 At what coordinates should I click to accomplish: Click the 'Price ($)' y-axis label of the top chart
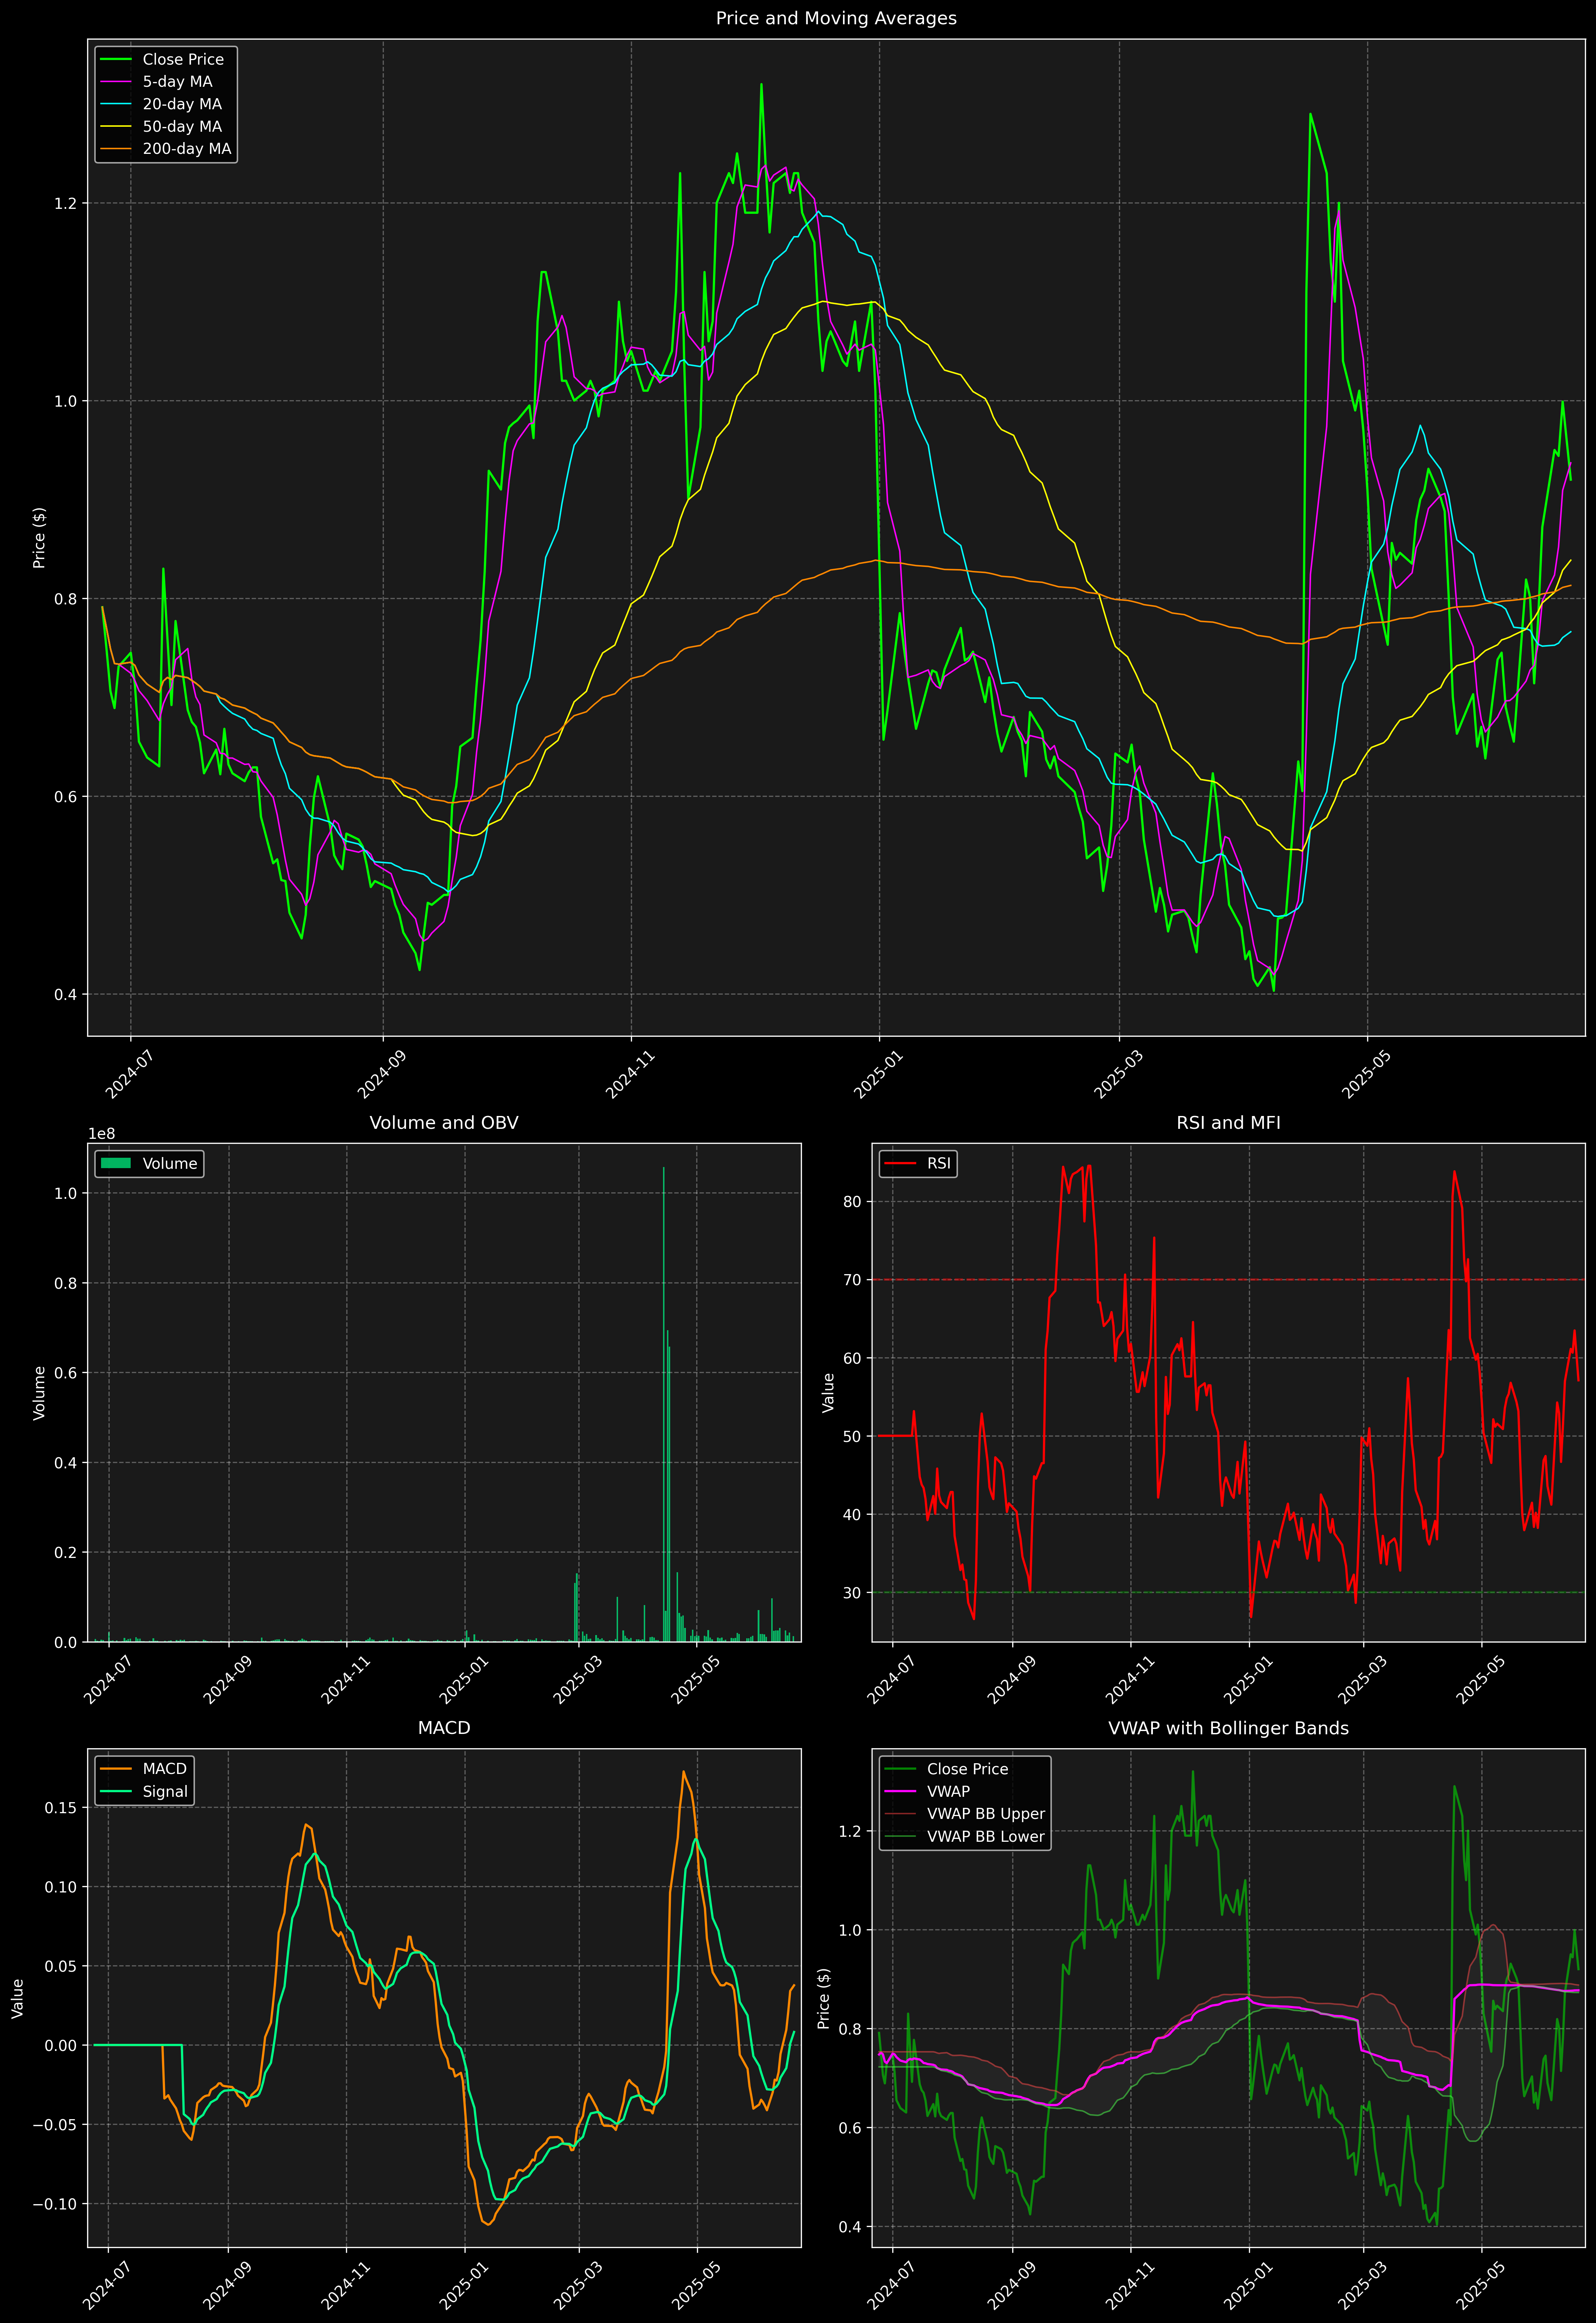[39, 538]
